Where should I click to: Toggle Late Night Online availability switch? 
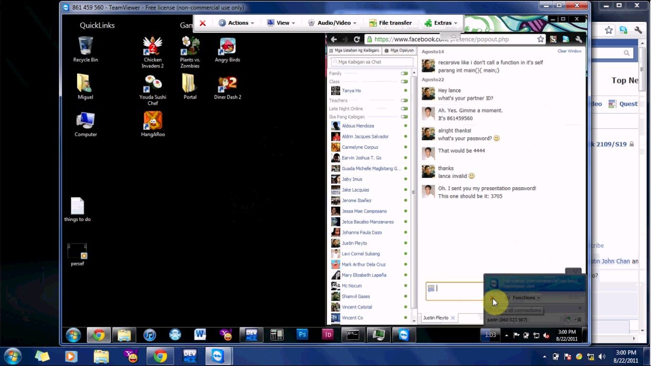(404, 109)
